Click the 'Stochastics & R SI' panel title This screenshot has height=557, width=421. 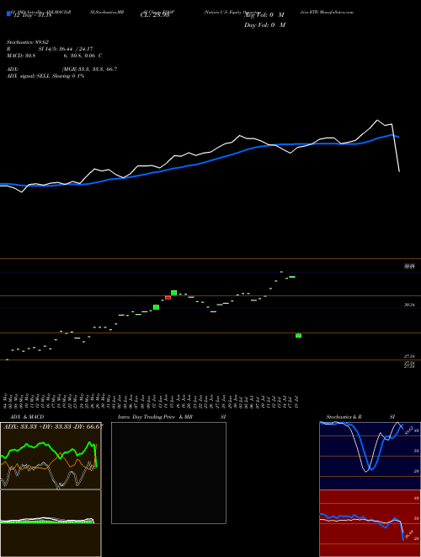click(360, 417)
